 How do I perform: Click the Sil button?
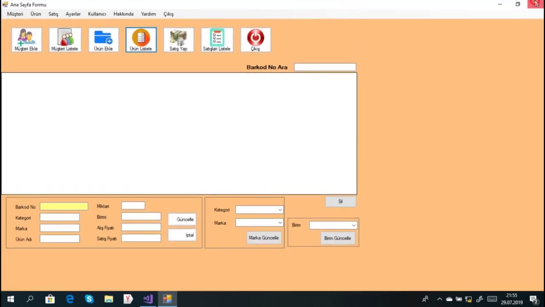(340, 201)
